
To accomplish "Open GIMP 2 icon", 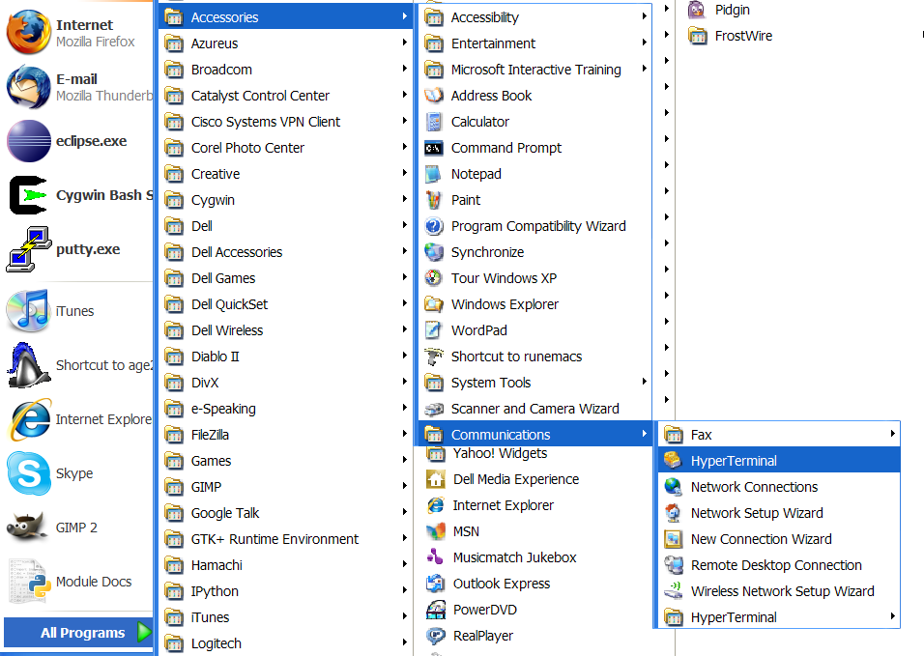I will (x=26, y=528).
